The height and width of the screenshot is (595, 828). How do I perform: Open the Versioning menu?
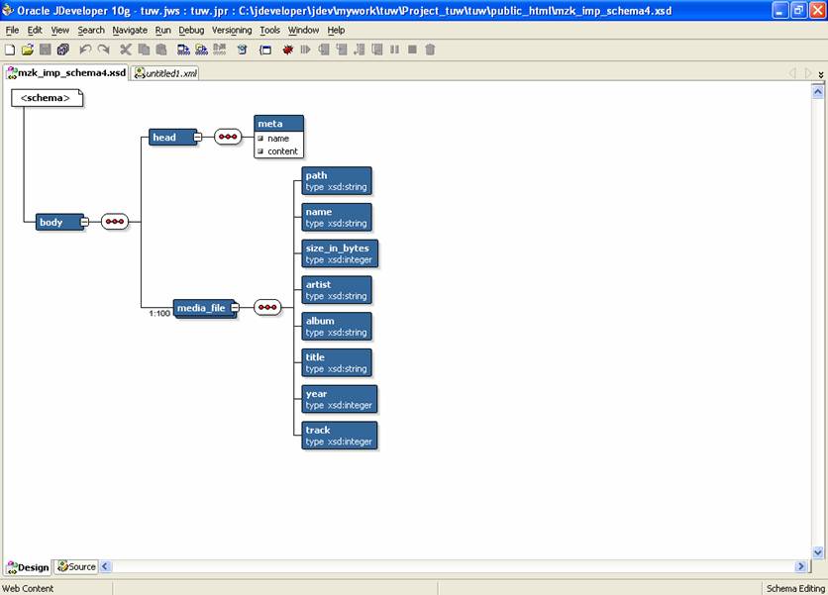[232, 31]
